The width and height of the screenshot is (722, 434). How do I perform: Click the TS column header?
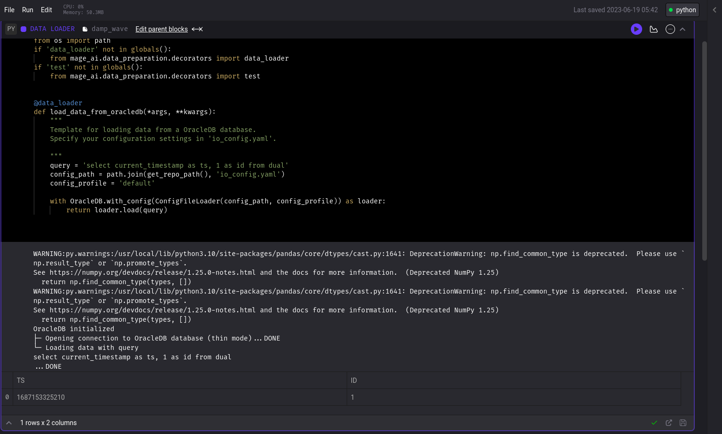click(x=180, y=380)
